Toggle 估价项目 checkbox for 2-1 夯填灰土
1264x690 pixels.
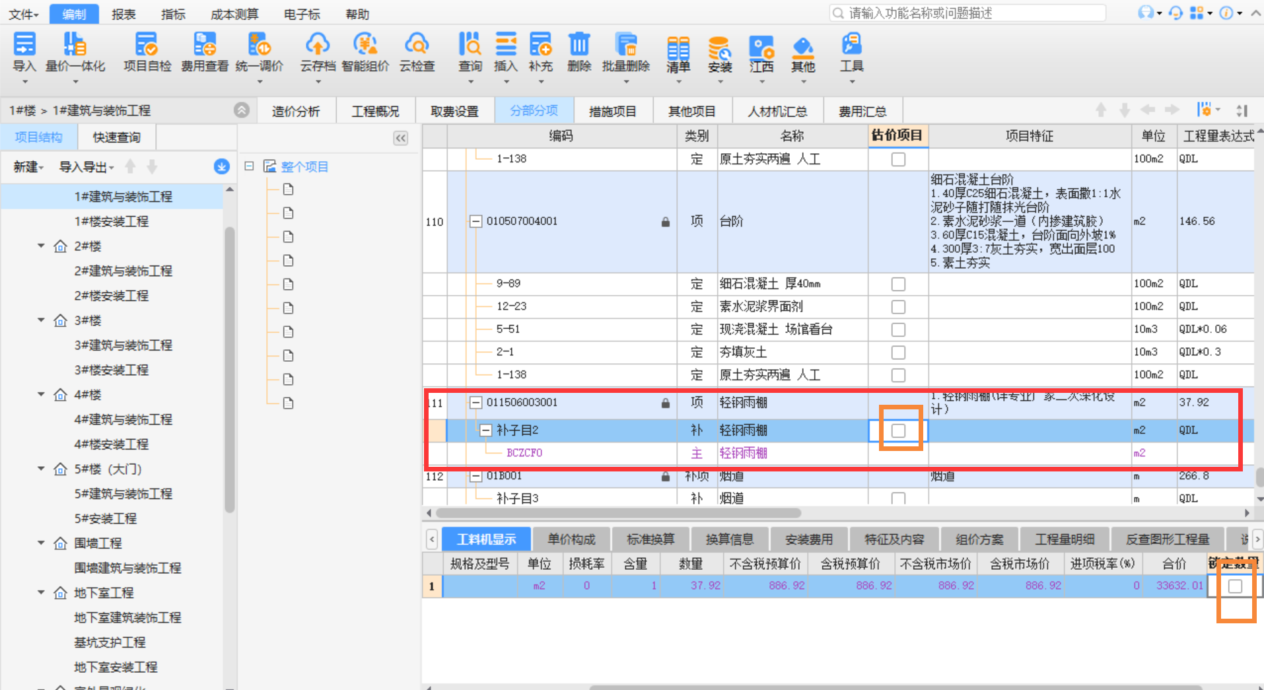pyautogui.click(x=898, y=353)
